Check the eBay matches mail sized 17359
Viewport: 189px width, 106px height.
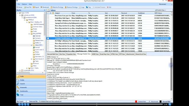point(48,26)
